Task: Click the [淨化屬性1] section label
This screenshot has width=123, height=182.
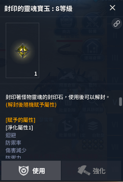Action: pyautogui.click(x=19, y=128)
